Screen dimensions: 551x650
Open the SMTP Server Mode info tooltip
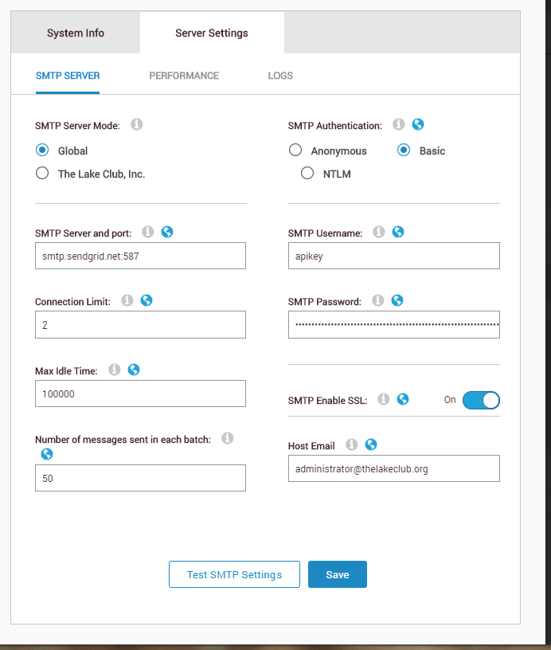[136, 124]
